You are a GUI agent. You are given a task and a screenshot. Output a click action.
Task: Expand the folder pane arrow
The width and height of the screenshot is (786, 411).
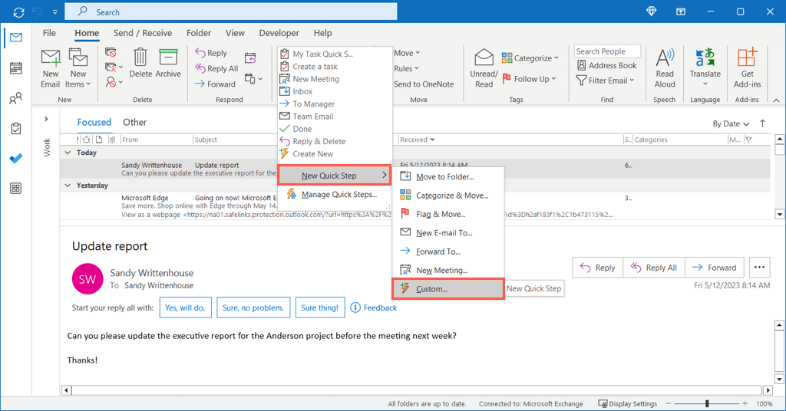click(x=46, y=119)
